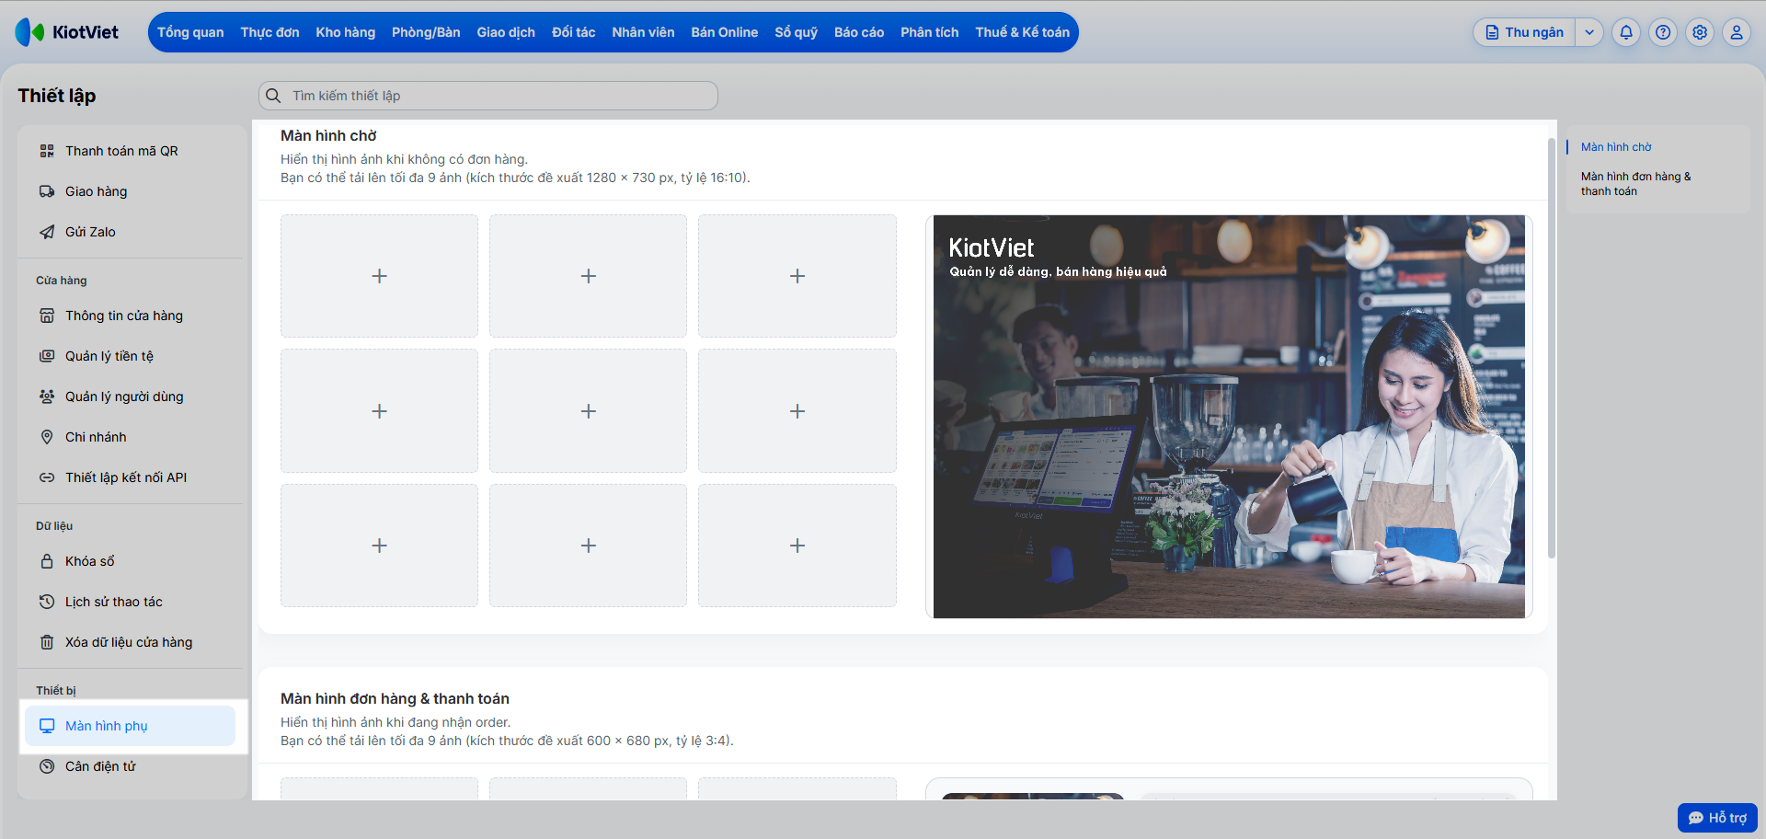Open the settings gear icon
Screen dimensions: 1766x839
click(1700, 32)
